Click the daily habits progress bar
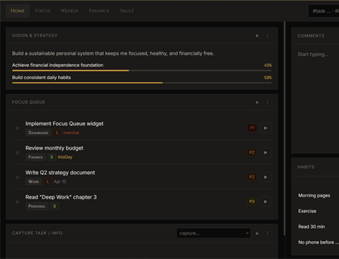 click(x=141, y=83)
